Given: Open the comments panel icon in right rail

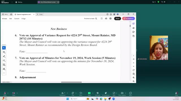Looking at the screenshot, I should 133,28.
